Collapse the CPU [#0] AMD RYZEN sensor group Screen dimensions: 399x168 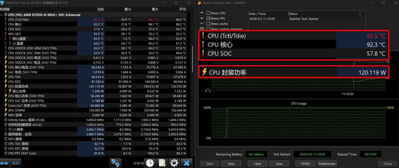2,15
